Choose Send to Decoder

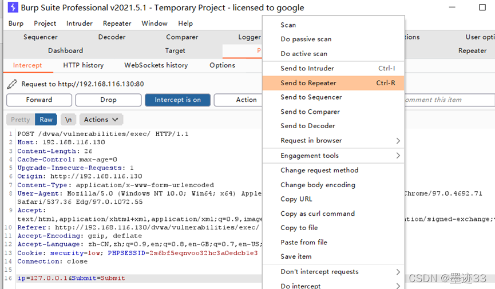(334, 126)
